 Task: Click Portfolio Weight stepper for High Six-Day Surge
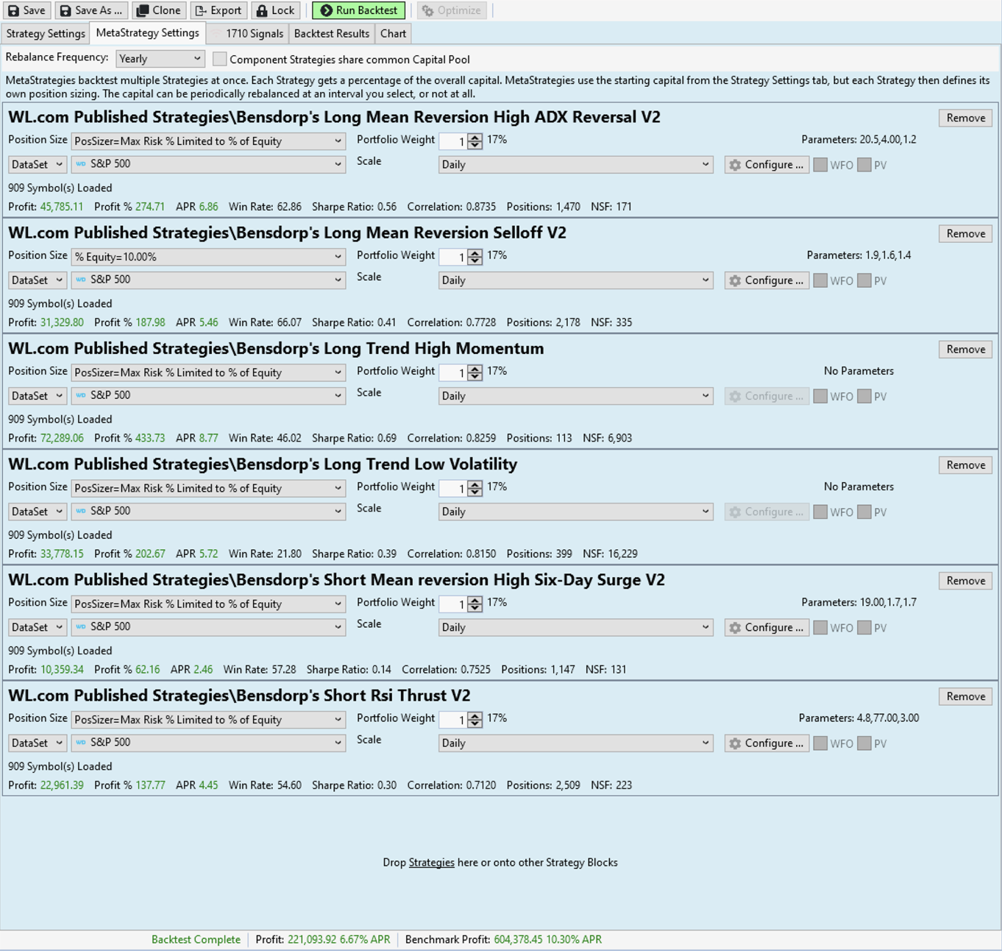pyautogui.click(x=475, y=604)
